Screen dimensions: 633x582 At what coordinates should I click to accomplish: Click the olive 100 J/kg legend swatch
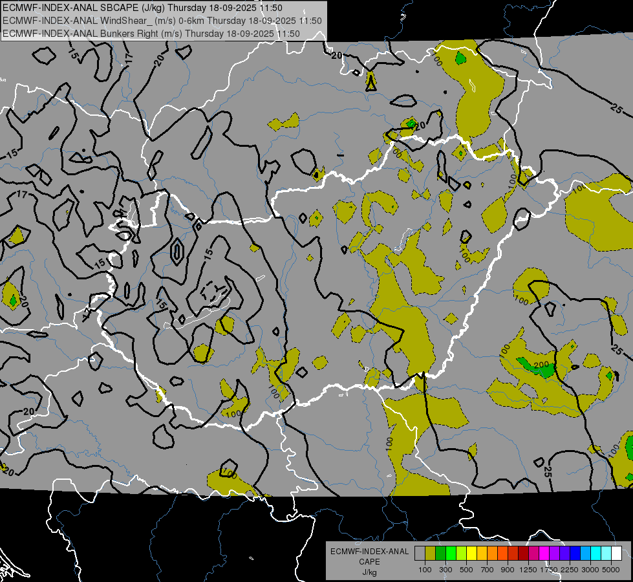tap(431, 554)
